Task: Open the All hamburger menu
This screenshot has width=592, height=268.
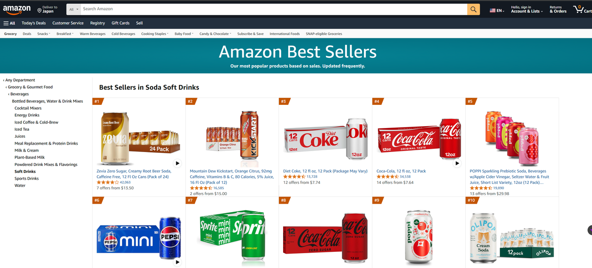Action: tap(9, 23)
